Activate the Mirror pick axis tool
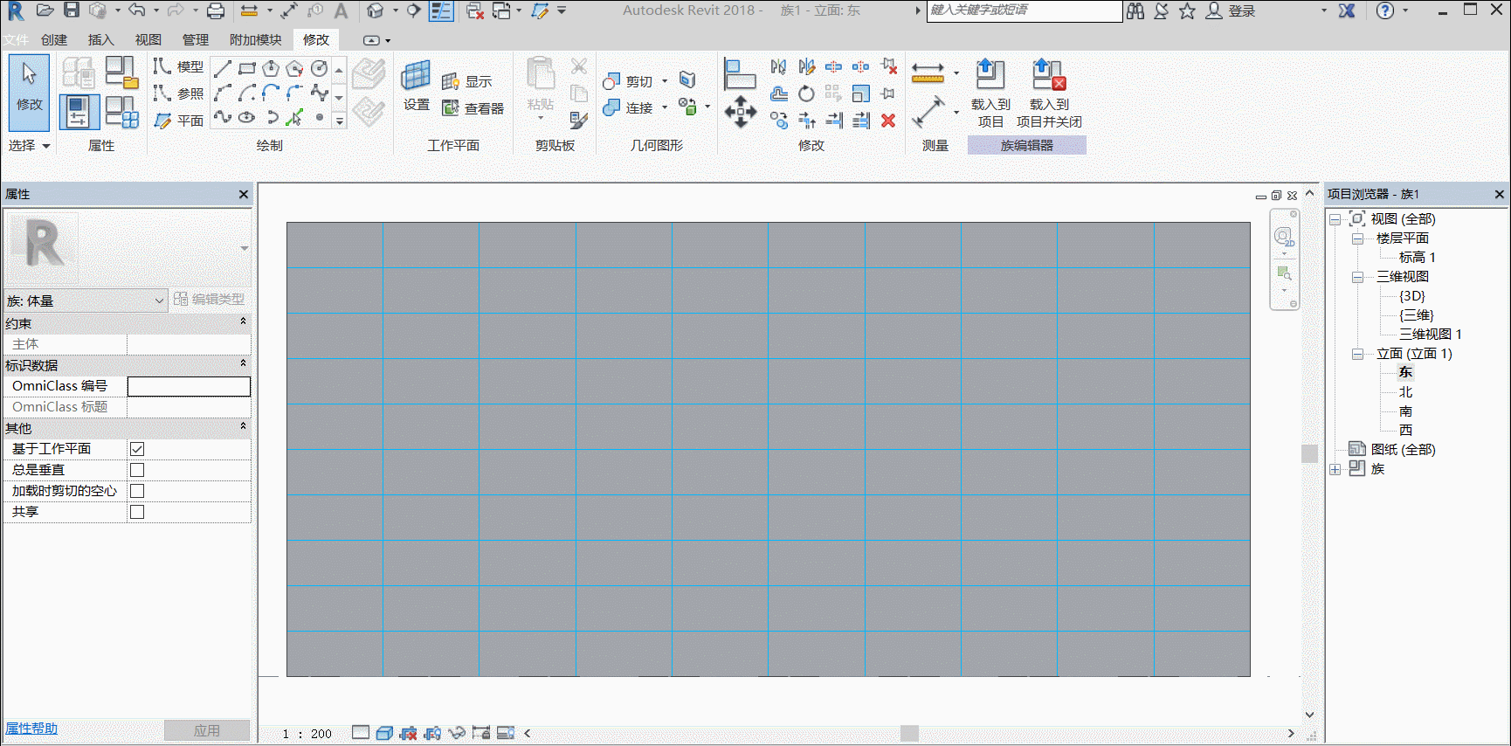1511x746 pixels. pos(779,67)
